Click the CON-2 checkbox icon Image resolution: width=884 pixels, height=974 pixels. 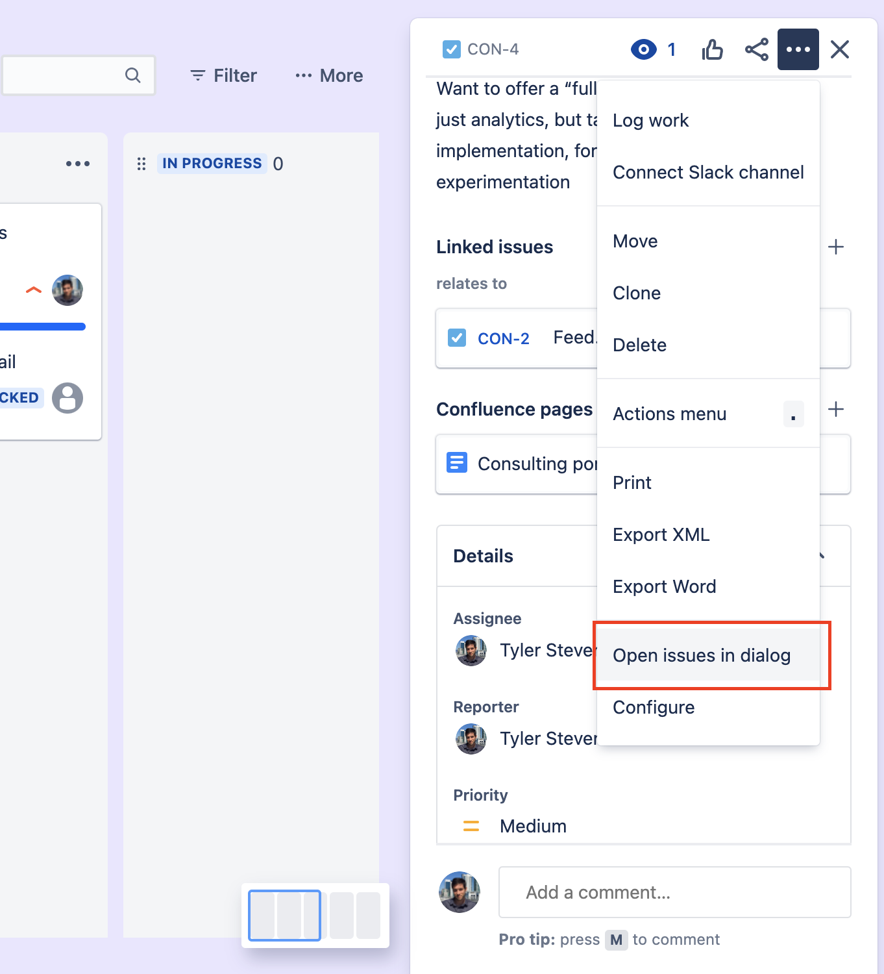pyautogui.click(x=457, y=338)
